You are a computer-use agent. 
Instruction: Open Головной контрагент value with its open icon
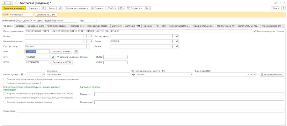(x=91, y=41)
